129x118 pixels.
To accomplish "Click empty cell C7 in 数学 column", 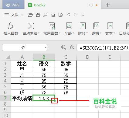I will 66,98.
